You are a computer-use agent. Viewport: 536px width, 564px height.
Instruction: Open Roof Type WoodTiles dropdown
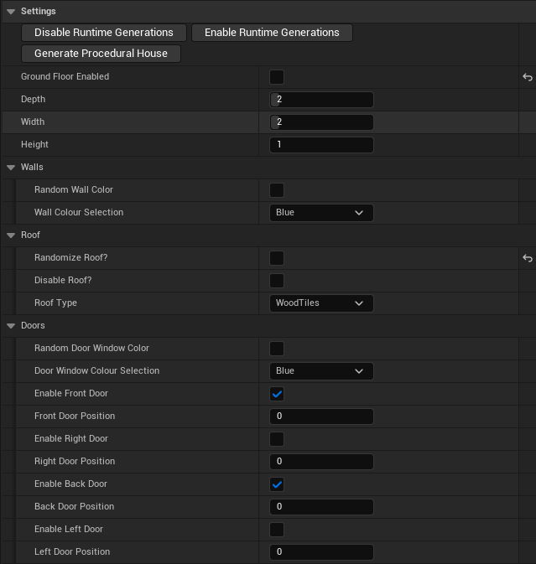[321, 303]
